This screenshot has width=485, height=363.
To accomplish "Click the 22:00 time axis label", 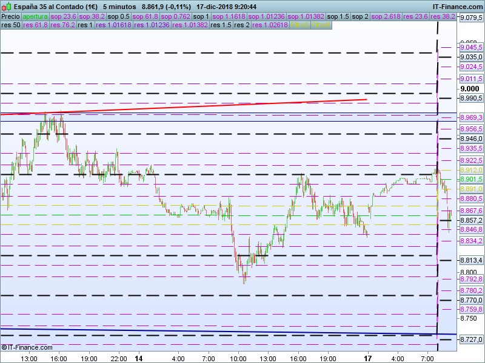I will 119,359.
